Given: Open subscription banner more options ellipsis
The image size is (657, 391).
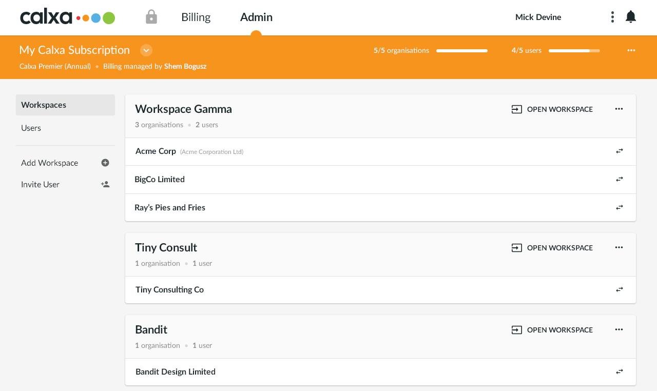Looking at the screenshot, I should pyautogui.click(x=631, y=50).
